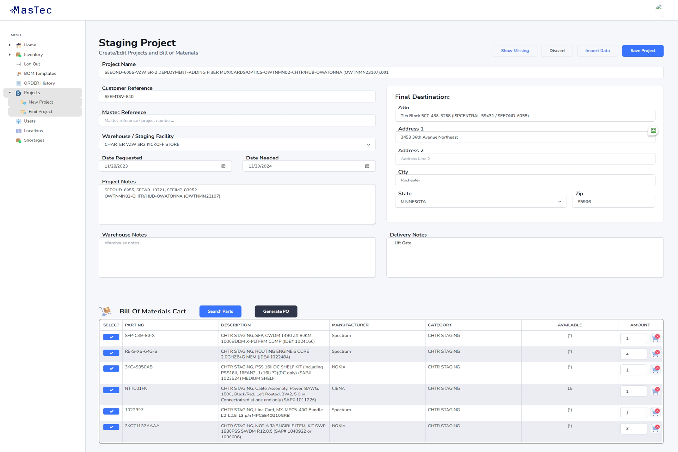Viewport: 678px width, 452px height.
Task: Click the Projects clipboard icon
Action: [19, 93]
